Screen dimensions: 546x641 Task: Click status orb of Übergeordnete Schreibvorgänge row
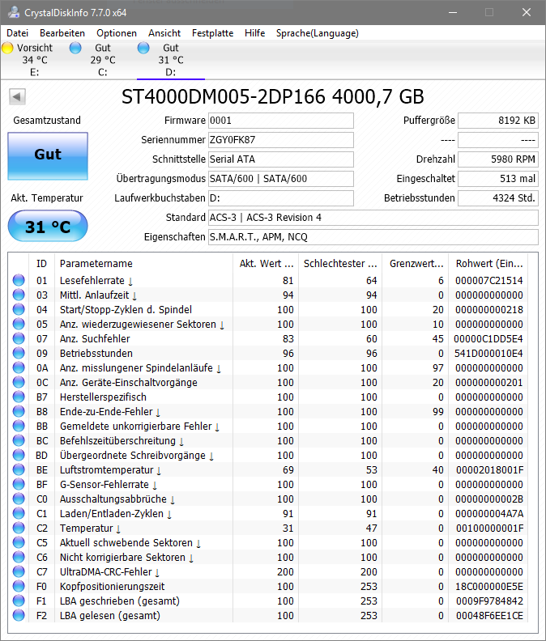[19, 455]
